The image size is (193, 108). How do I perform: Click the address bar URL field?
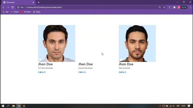tap(91, 7)
